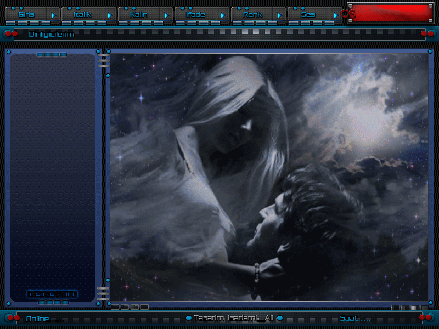The height and width of the screenshot is (329, 439).
Task: Expand the arrow beside Italik
Action: point(110,15)
